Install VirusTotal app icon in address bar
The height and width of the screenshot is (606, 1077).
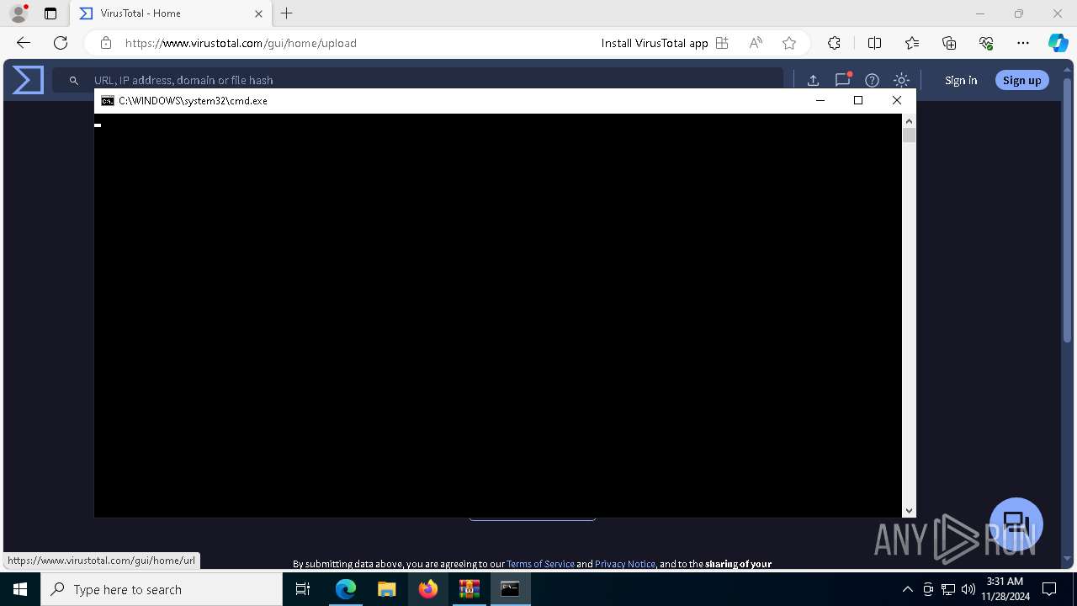pos(722,43)
